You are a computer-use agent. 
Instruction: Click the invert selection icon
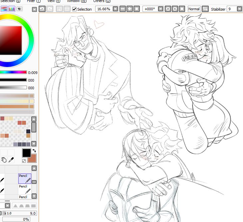pos(67,9)
